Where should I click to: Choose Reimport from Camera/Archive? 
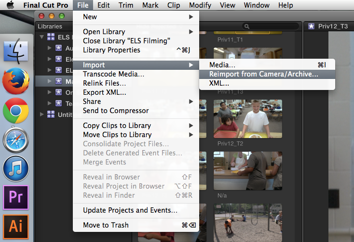(x=263, y=74)
